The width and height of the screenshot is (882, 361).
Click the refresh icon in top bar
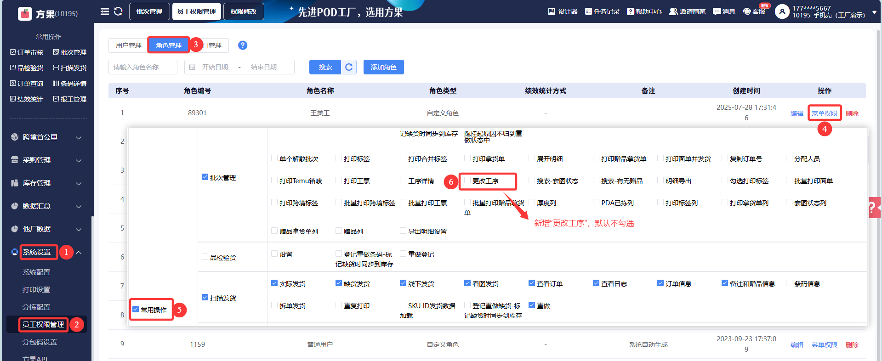coord(118,11)
